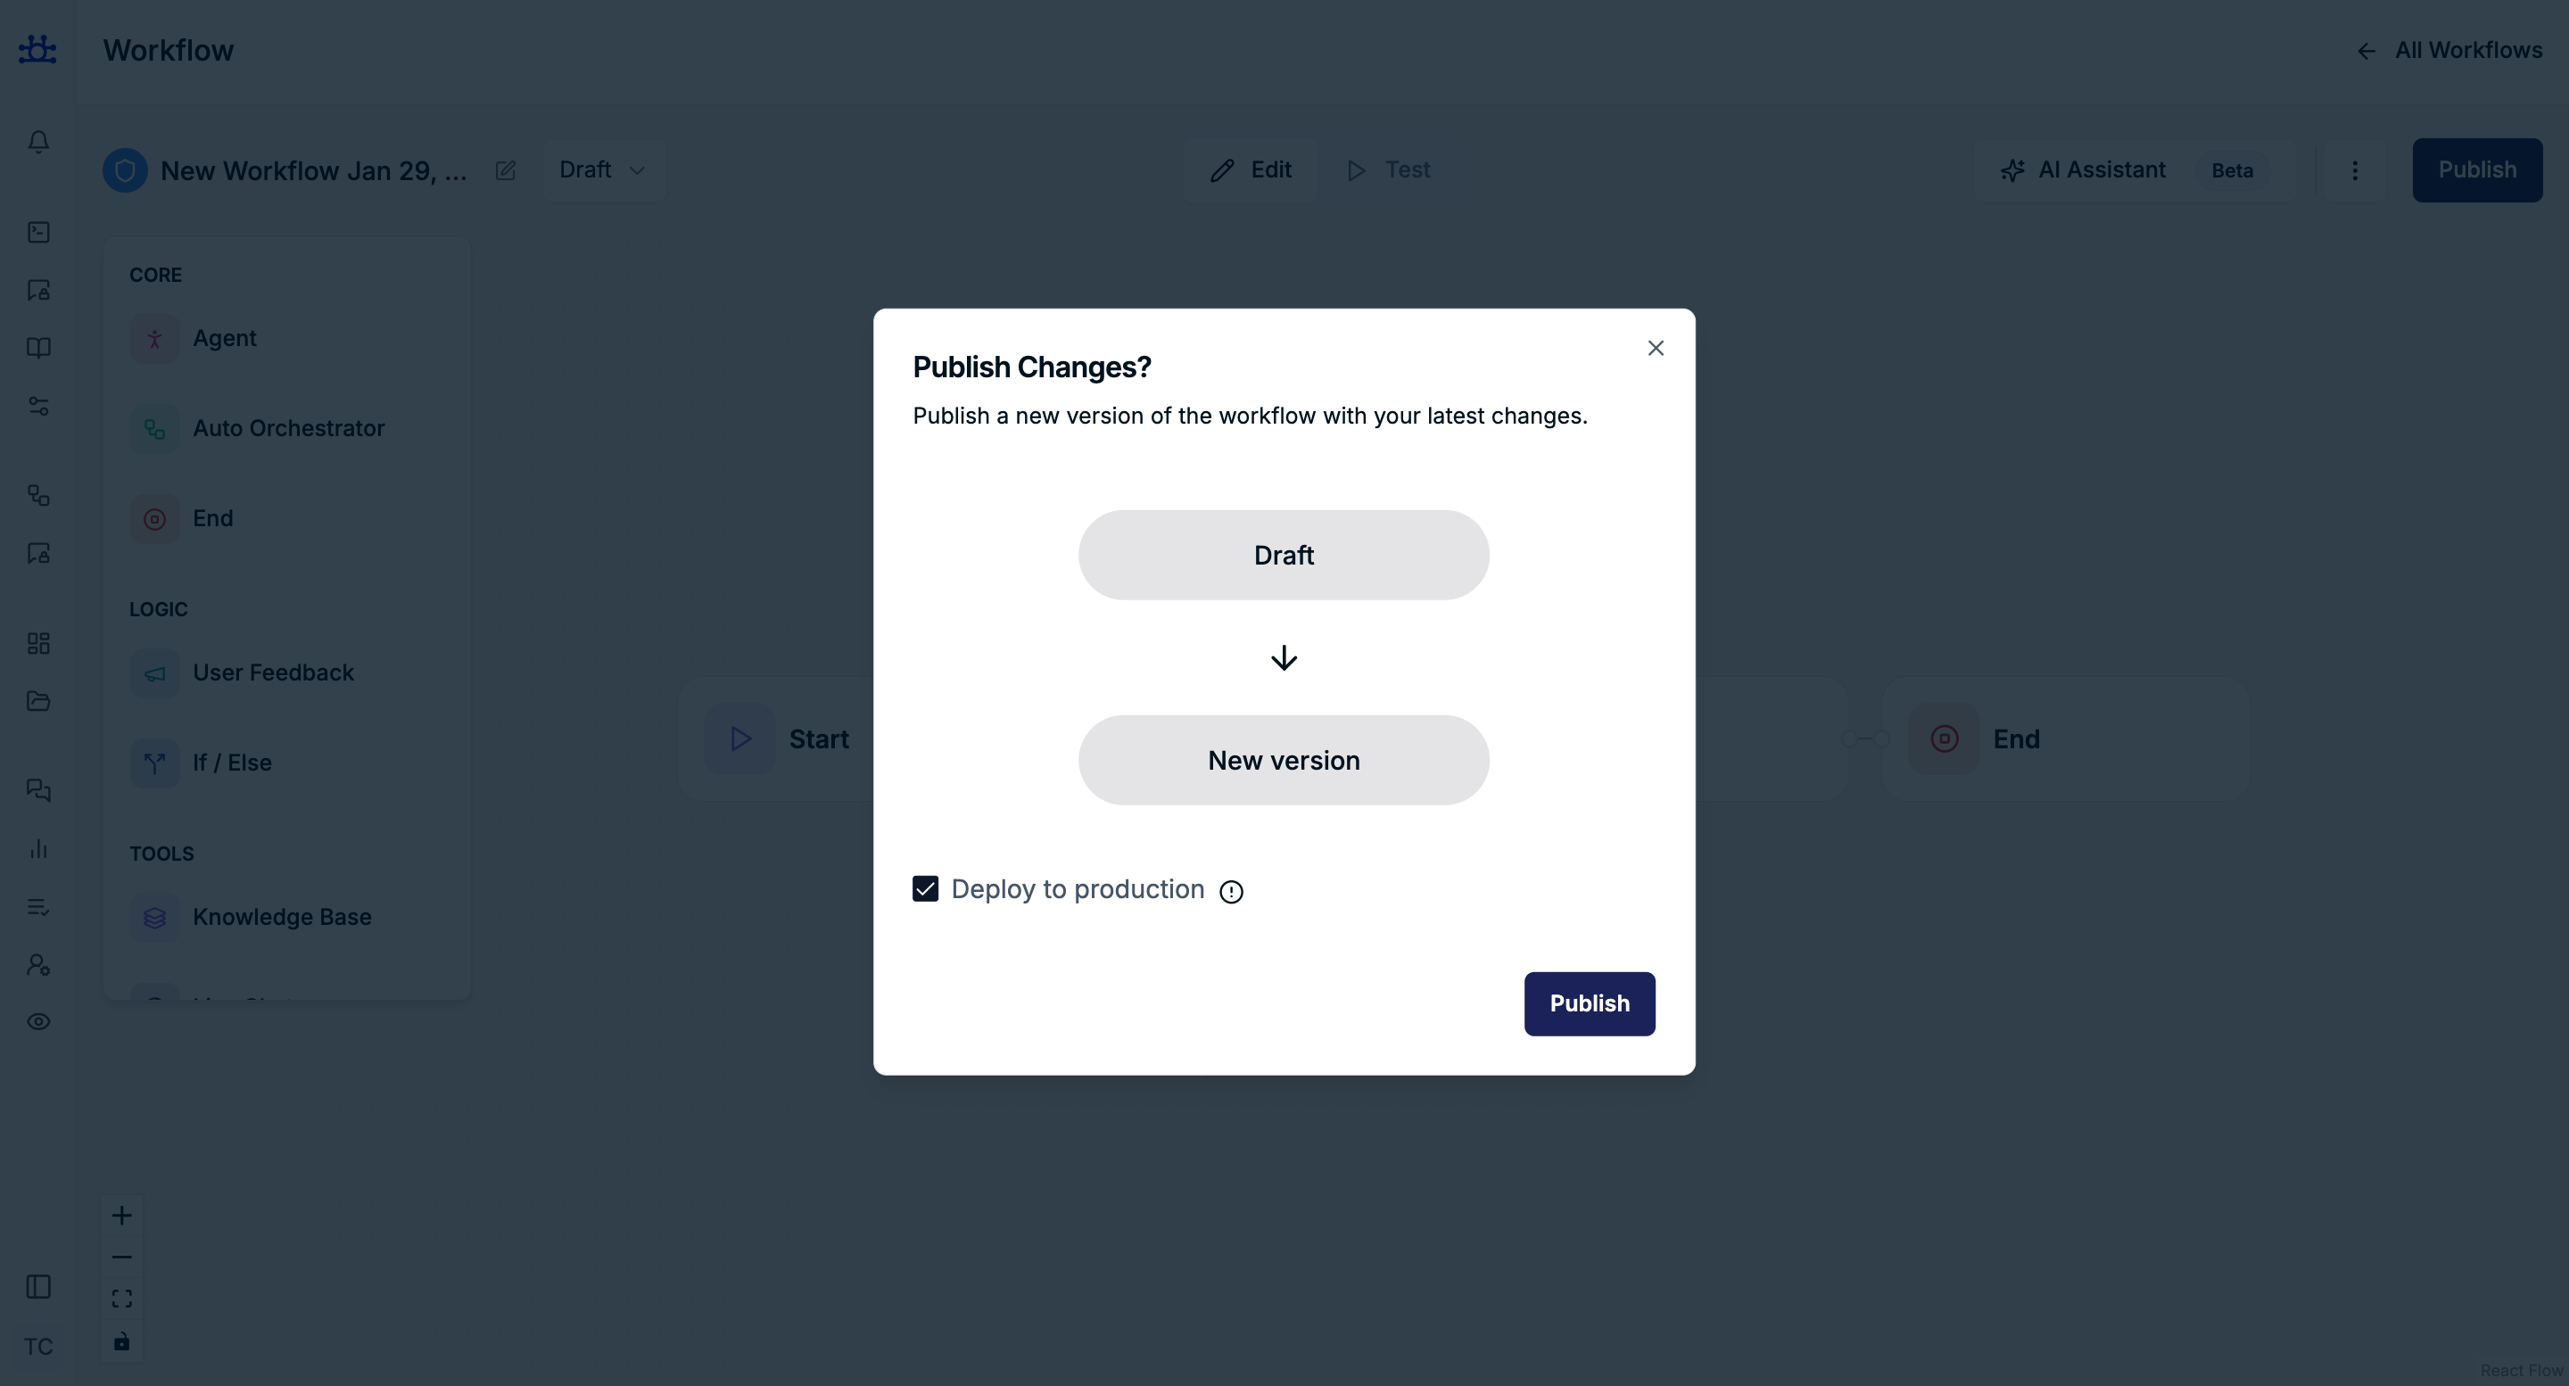Click the eye icon in left sidebar

[x=37, y=1022]
